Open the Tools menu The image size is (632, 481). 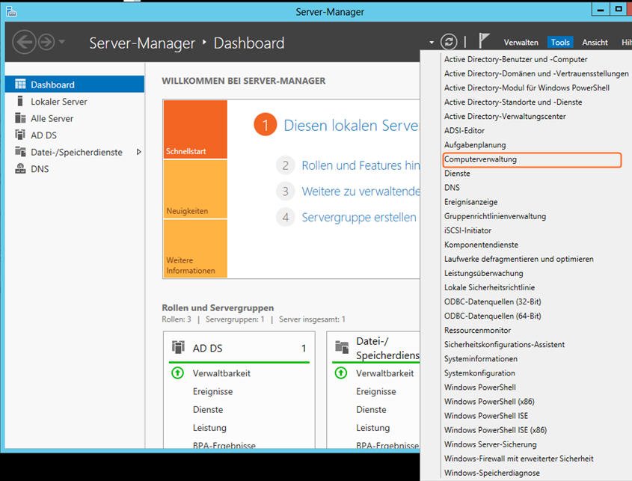click(x=560, y=43)
